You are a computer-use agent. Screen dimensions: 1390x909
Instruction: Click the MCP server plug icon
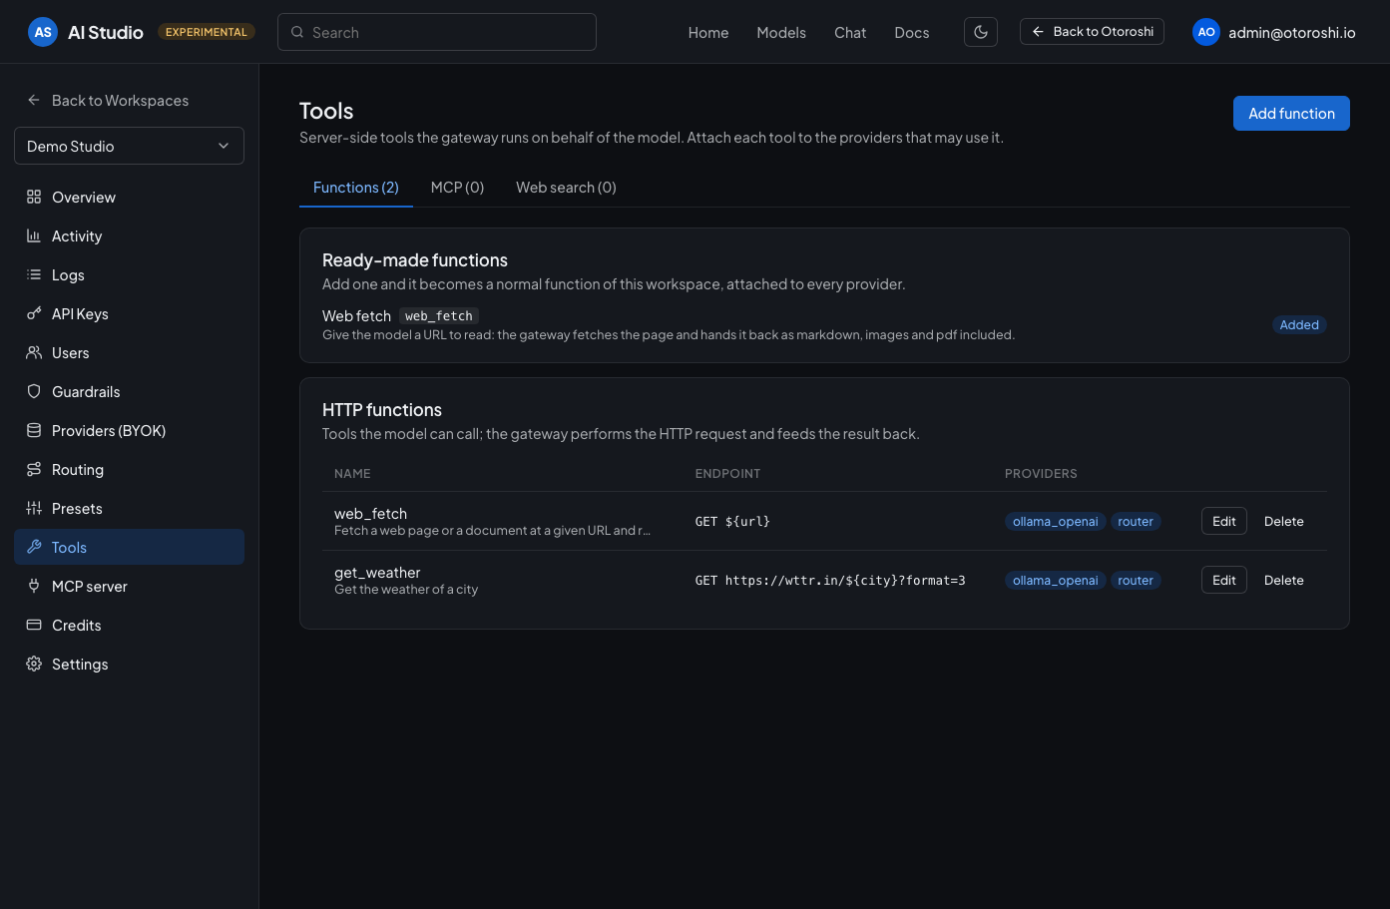tap(34, 586)
